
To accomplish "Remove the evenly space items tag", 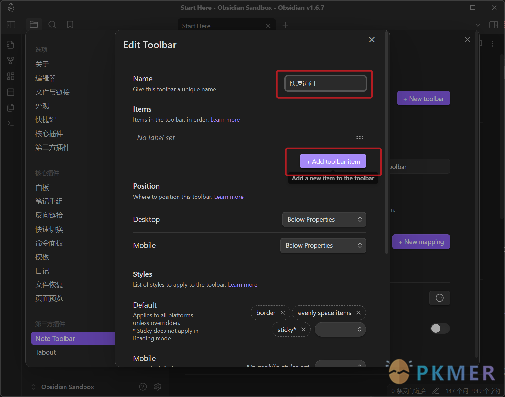I will pos(358,313).
